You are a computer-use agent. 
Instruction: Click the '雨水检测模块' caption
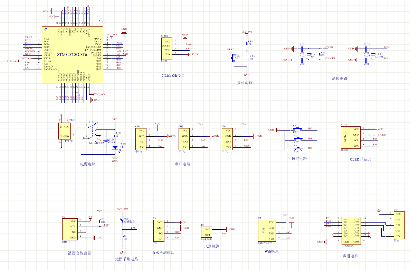[163, 253]
